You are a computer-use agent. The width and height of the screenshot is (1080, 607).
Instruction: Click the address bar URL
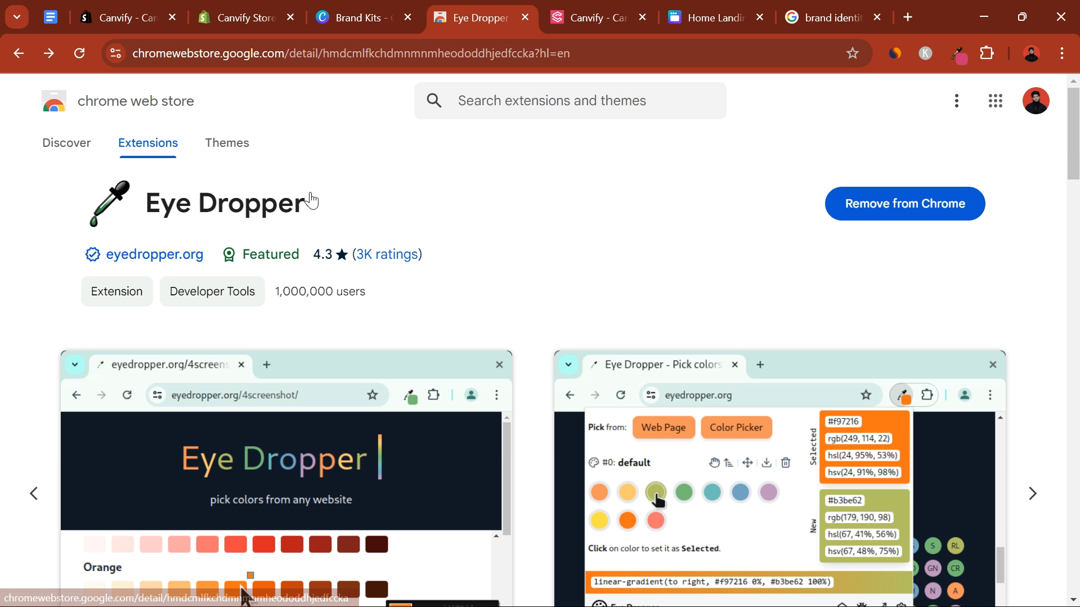(351, 53)
